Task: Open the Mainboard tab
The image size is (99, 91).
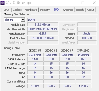Action: pos(31,10)
